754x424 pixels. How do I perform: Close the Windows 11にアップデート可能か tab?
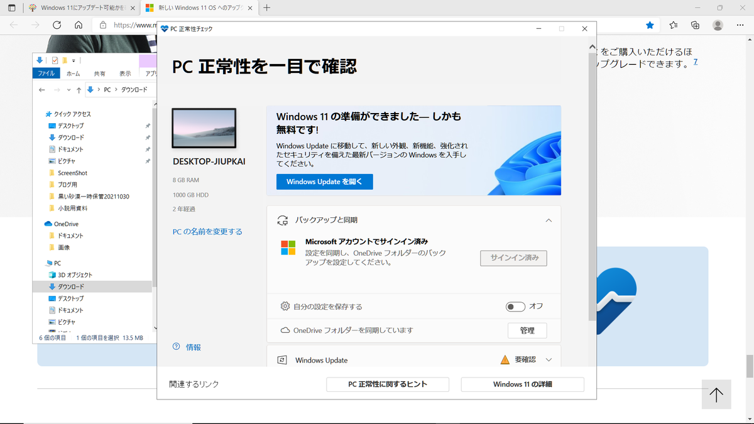pyautogui.click(x=133, y=8)
